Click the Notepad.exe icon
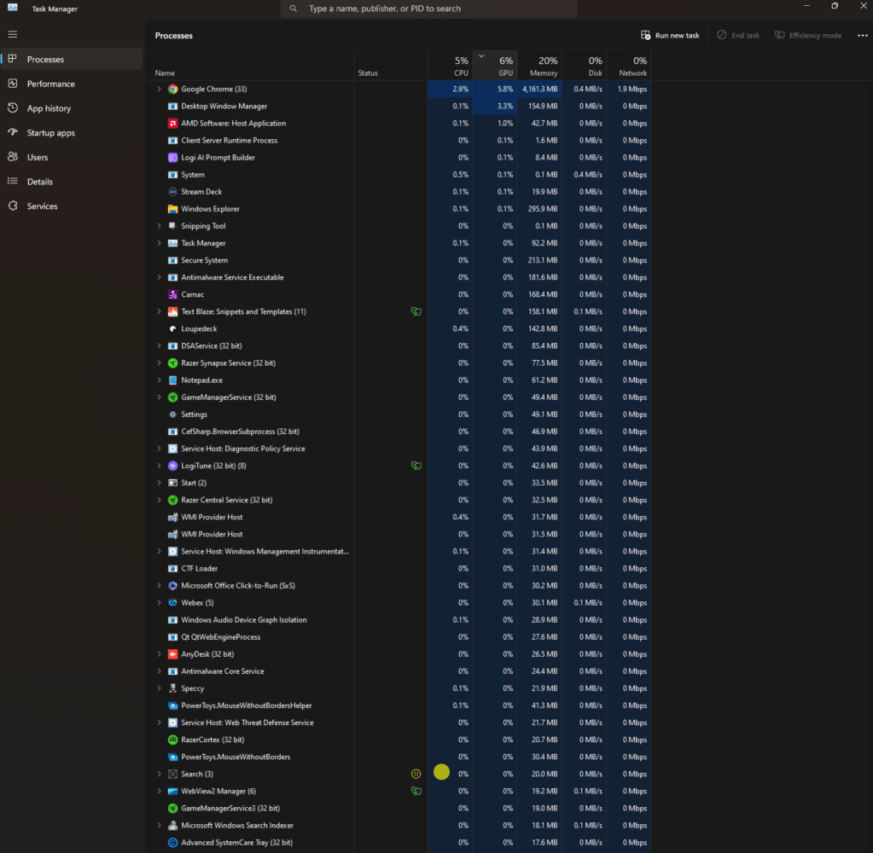Image resolution: width=873 pixels, height=853 pixels. [172, 380]
